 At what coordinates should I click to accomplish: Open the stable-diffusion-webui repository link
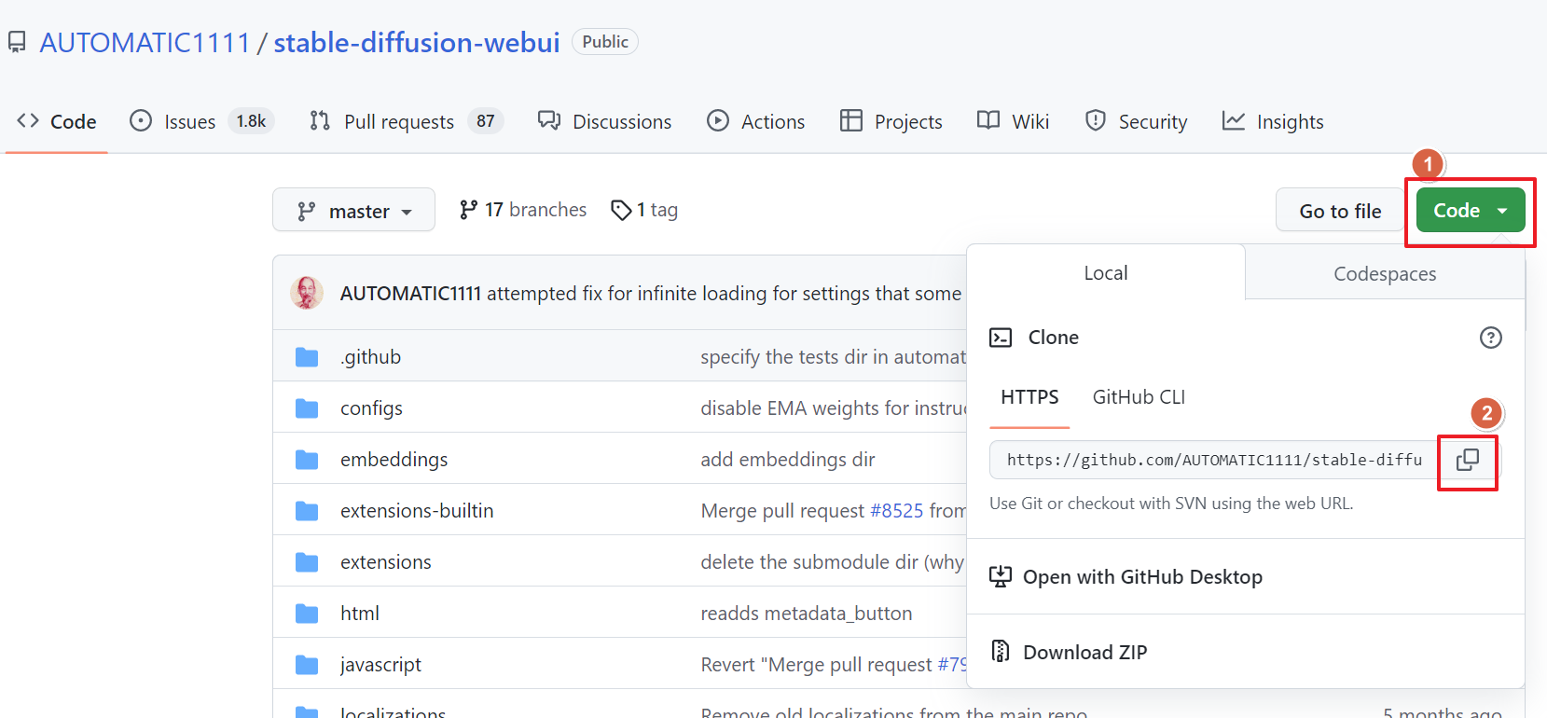[x=417, y=42]
